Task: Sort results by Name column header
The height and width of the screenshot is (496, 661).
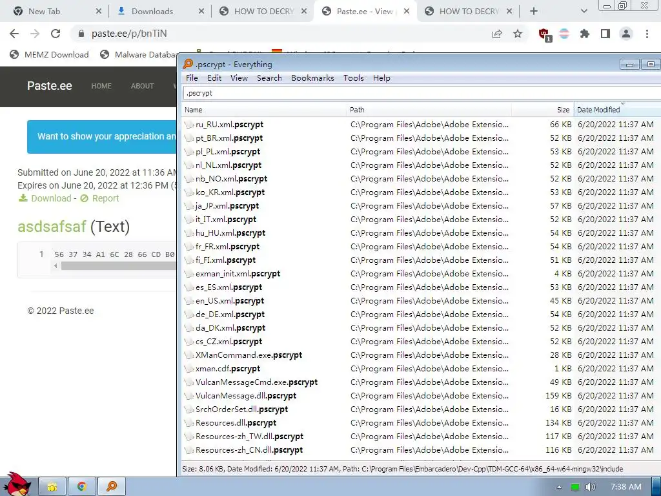Action: pos(264,110)
